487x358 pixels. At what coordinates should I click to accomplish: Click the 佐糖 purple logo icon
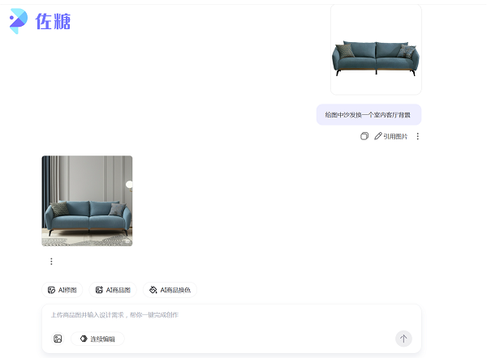(x=19, y=21)
